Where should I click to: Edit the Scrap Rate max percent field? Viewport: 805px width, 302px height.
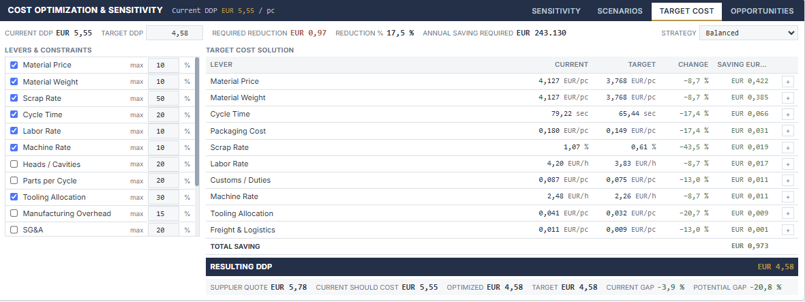pos(164,98)
